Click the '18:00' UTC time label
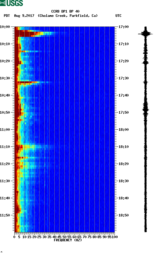Viewport: 158px width, 255px height. click(x=123, y=129)
